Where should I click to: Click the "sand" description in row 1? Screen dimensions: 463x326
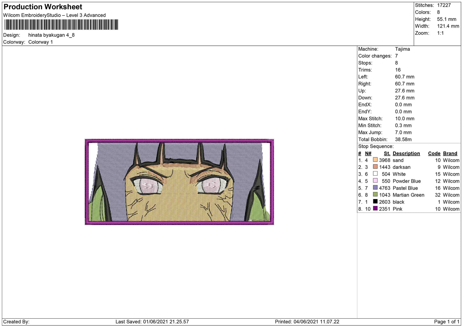(x=398, y=160)
